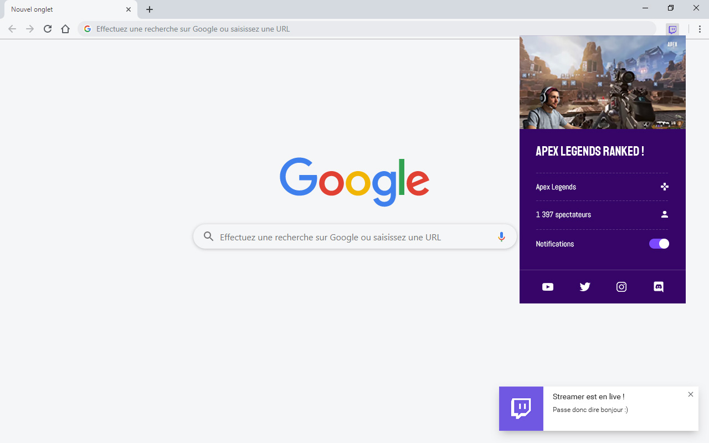Open the Discord link in extension popup
The image size is (709, 443).
coord(659,287)
